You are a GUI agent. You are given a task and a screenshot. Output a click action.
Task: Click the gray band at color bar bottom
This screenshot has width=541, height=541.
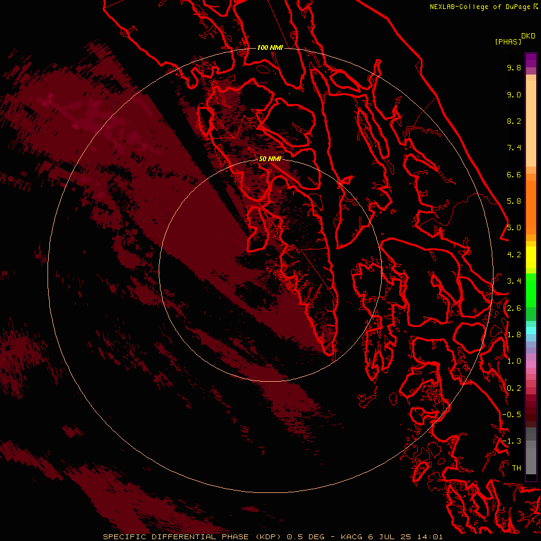[x=531, y=460]
